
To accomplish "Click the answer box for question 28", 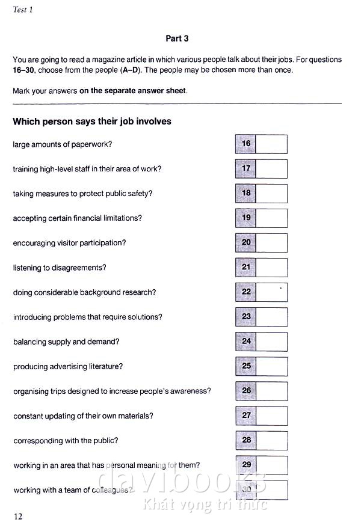I will pos(271,441).
